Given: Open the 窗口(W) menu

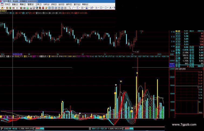Looking at the screenshot, I should (x=77, y=4).
